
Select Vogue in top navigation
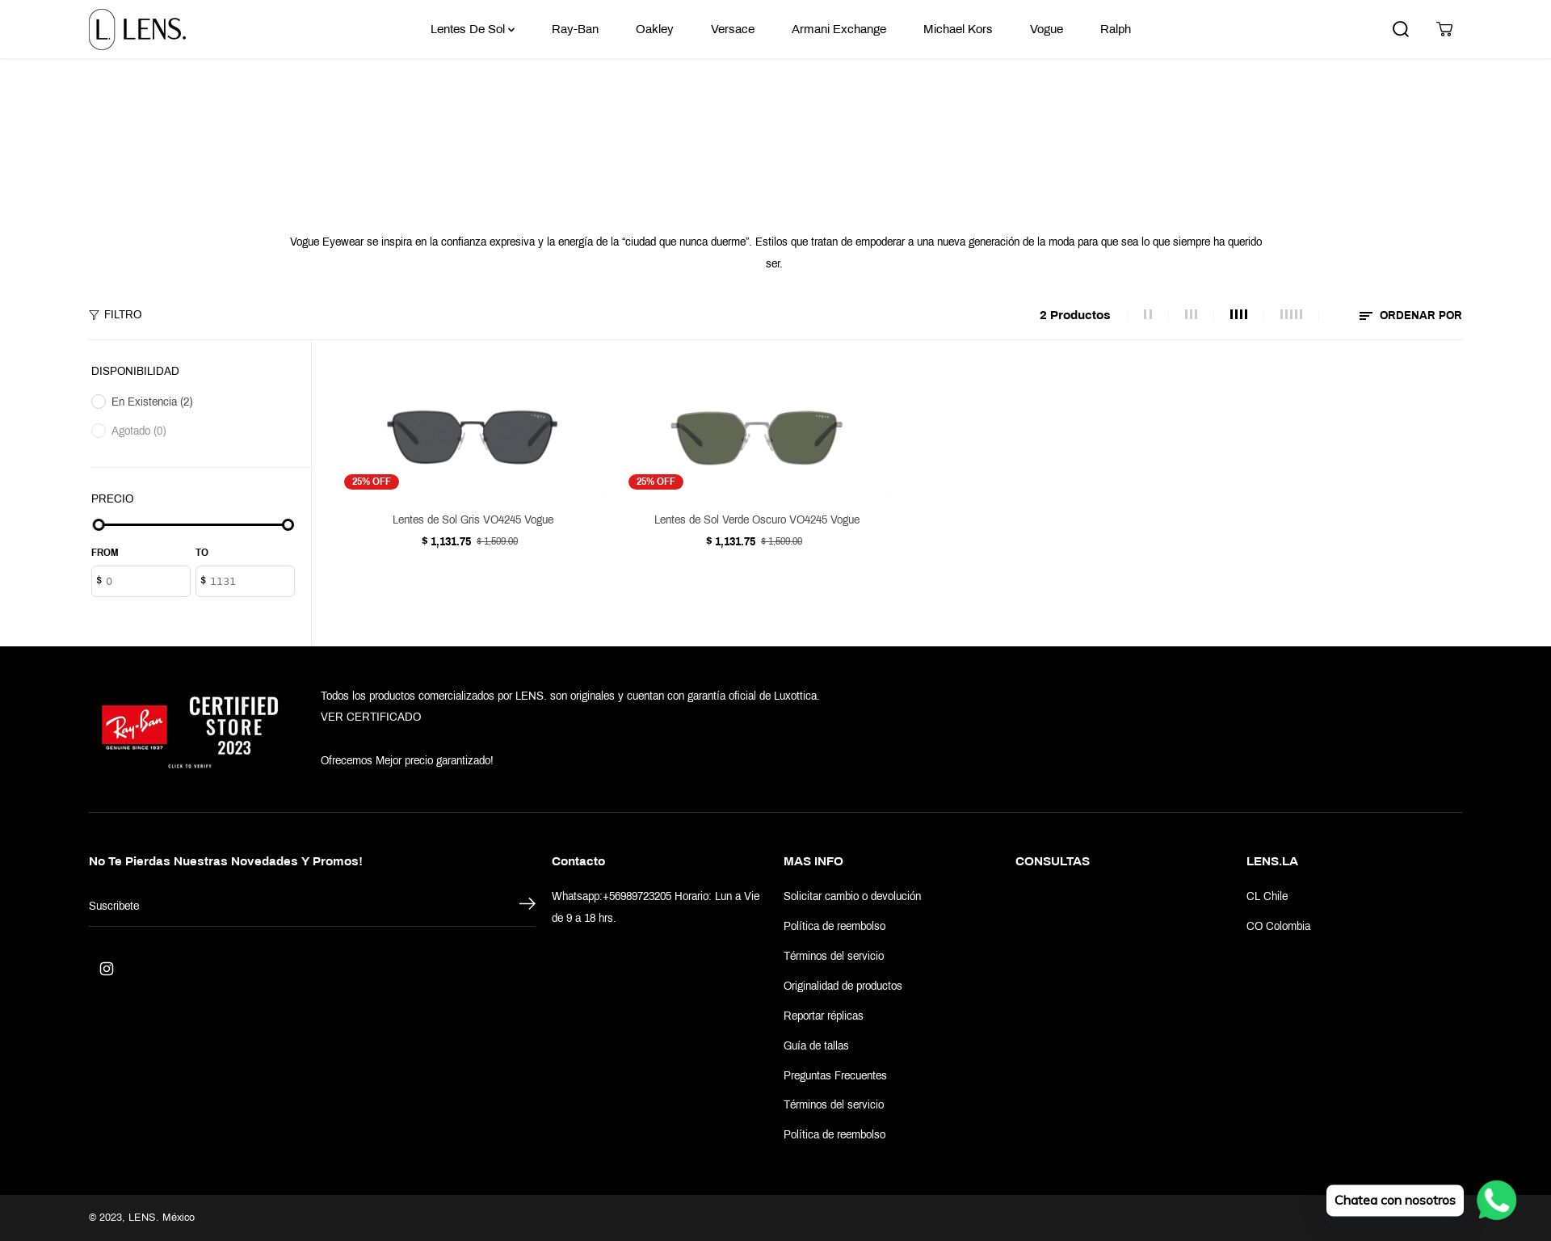point(1046,29)
